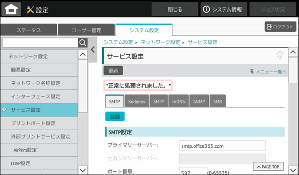The height and width of the screenshot is (175, 299).
Task: Click the 更新 button
Action: 113,71
